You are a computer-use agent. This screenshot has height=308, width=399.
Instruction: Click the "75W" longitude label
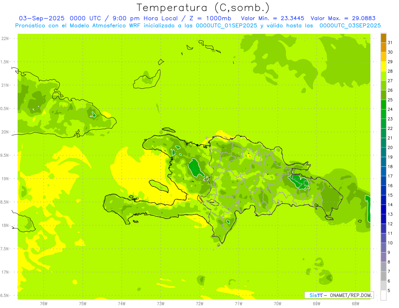(x=83, y=304)
